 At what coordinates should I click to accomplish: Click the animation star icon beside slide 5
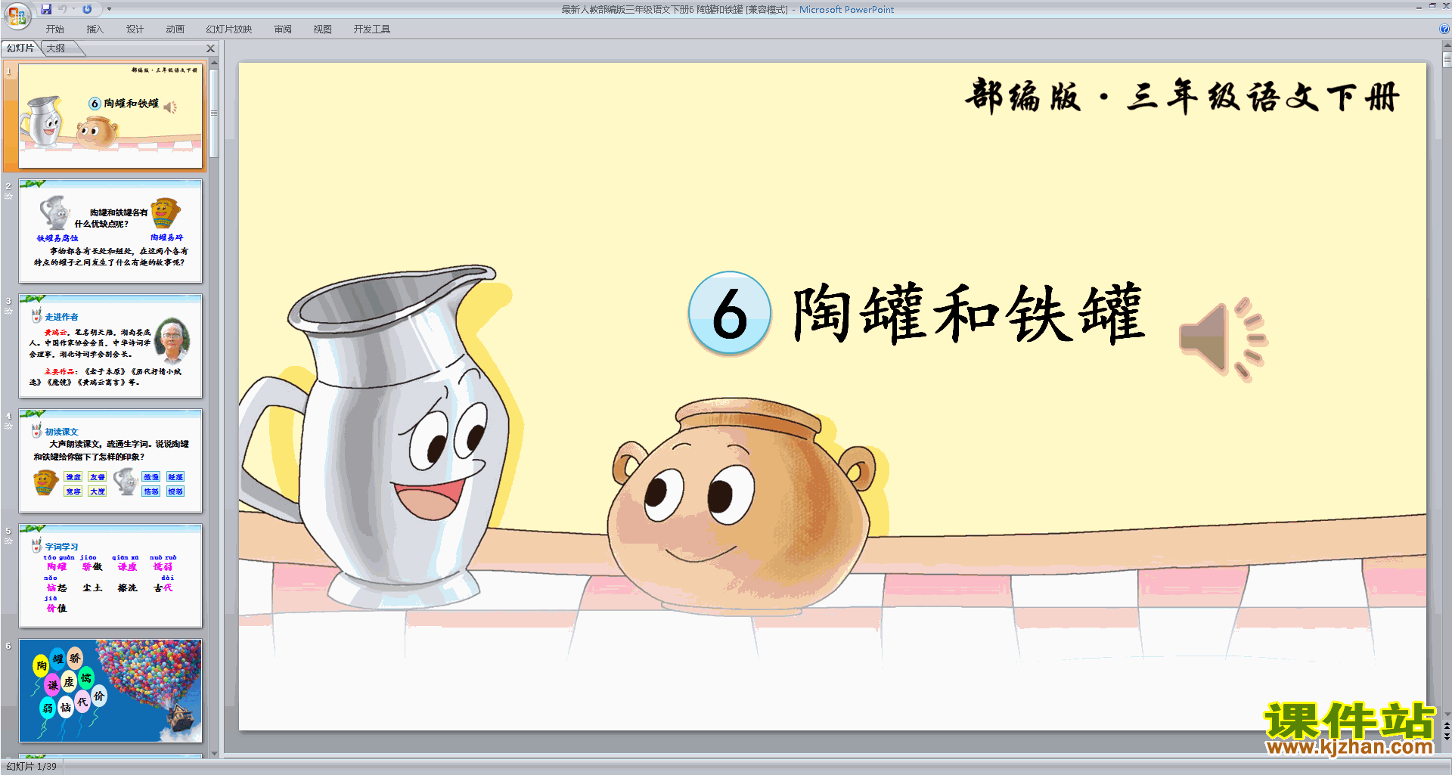[x=8, y=541]
